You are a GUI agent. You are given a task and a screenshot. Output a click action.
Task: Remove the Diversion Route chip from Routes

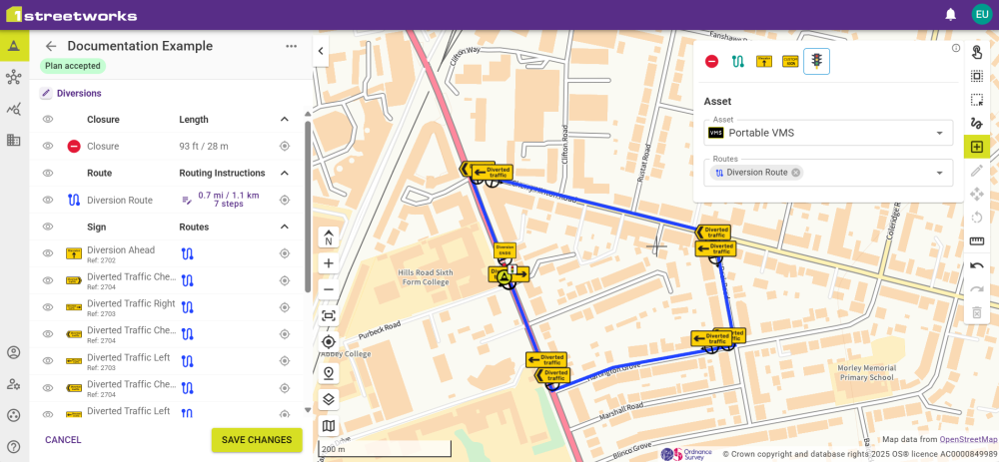[x=796, y=173]
